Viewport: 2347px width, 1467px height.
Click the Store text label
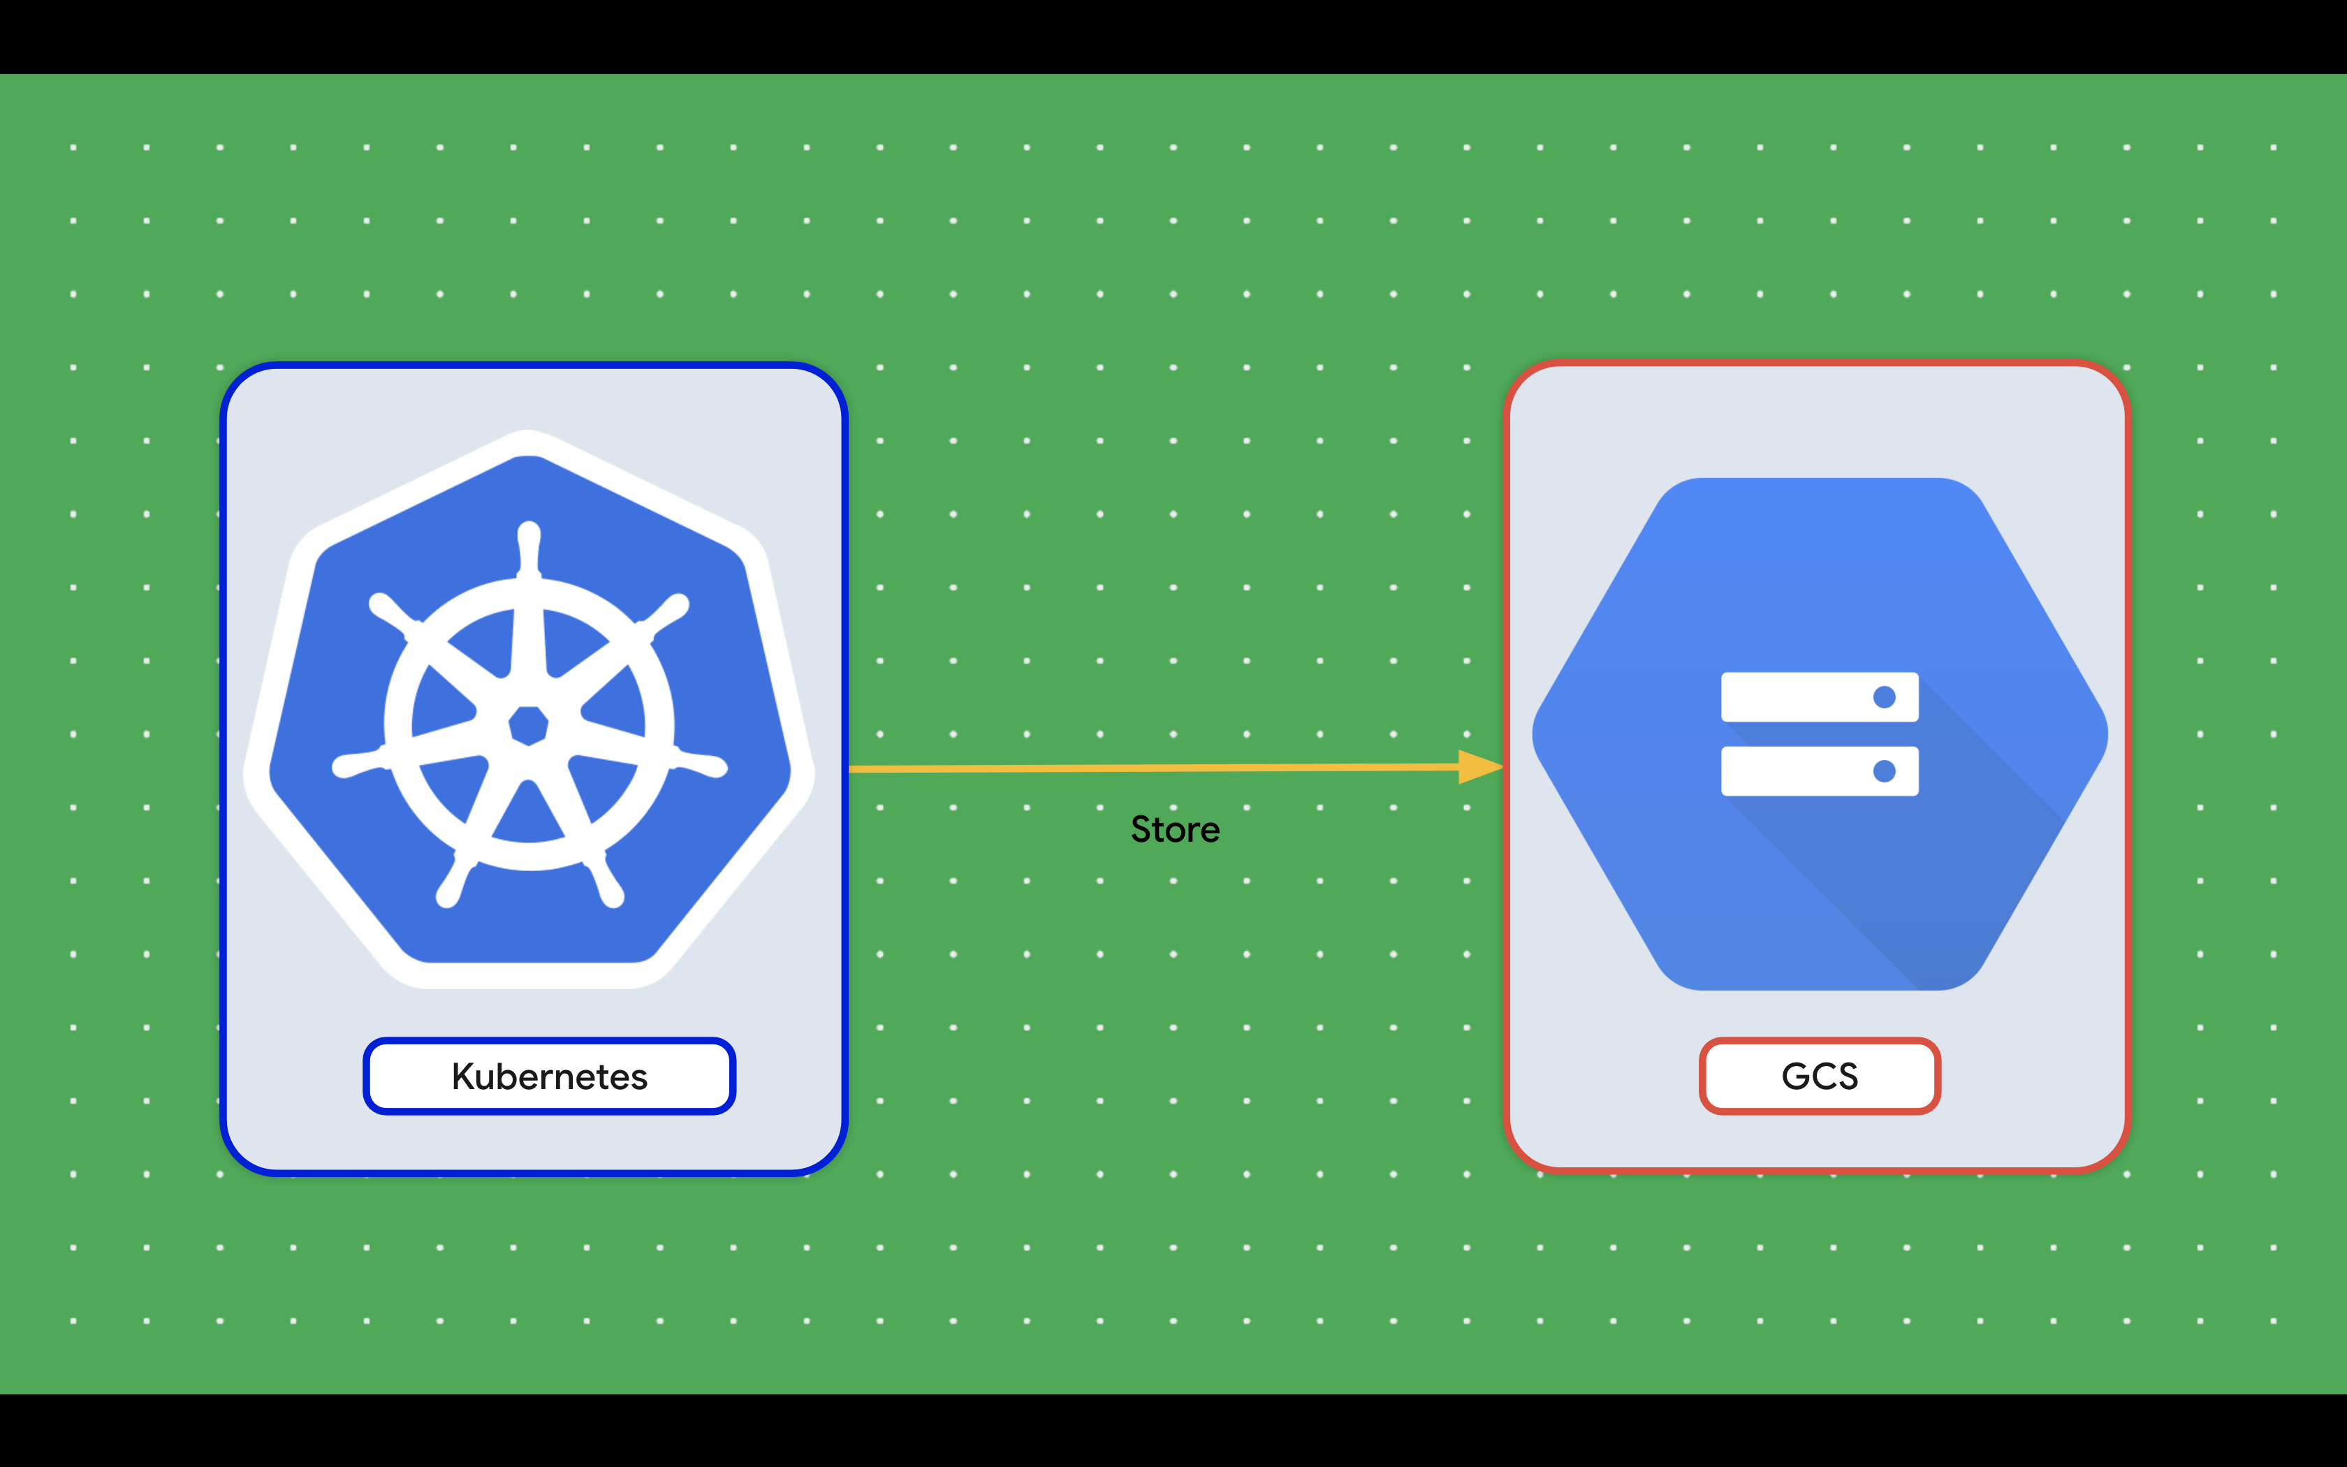[x=1176, y=830]
